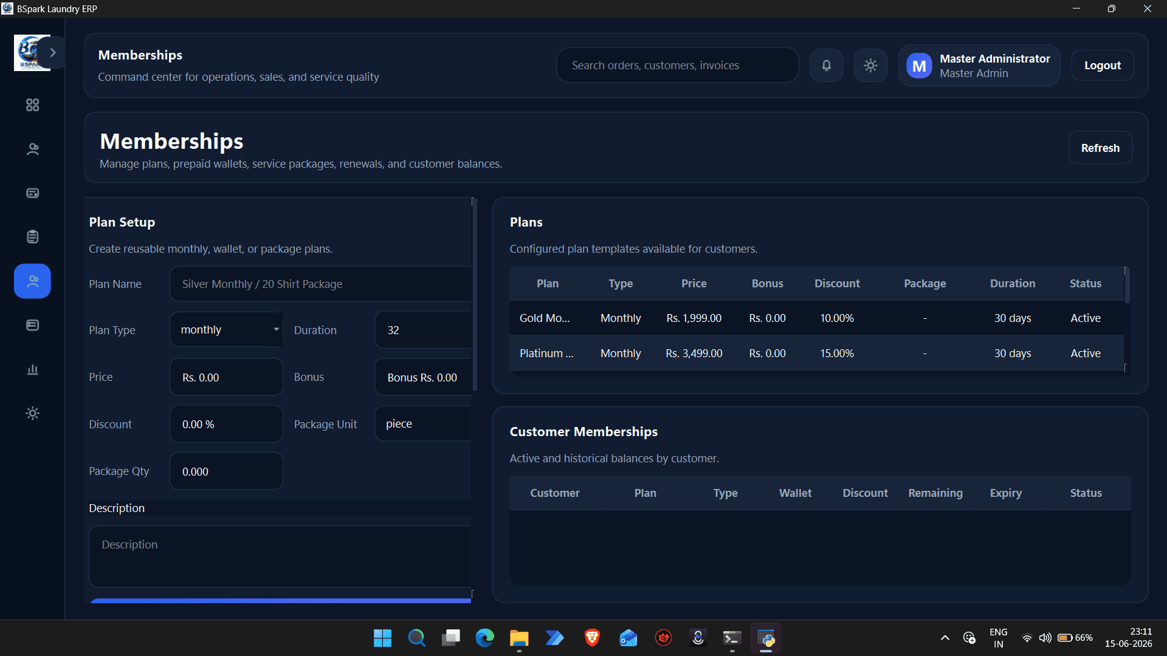Click the 10.00% discount cell
This screenshot has width=1167, height=656.
837,318
